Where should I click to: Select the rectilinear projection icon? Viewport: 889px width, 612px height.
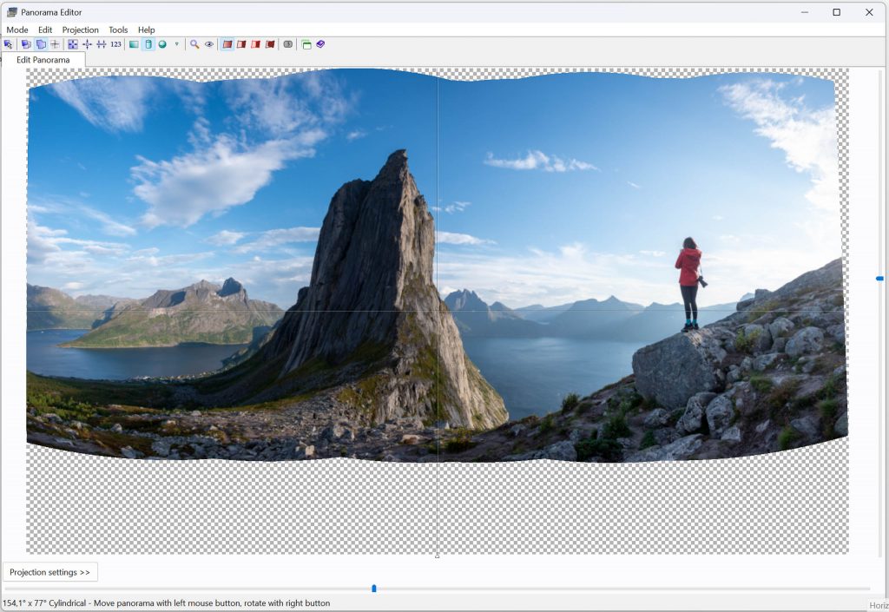pos(134,44)
